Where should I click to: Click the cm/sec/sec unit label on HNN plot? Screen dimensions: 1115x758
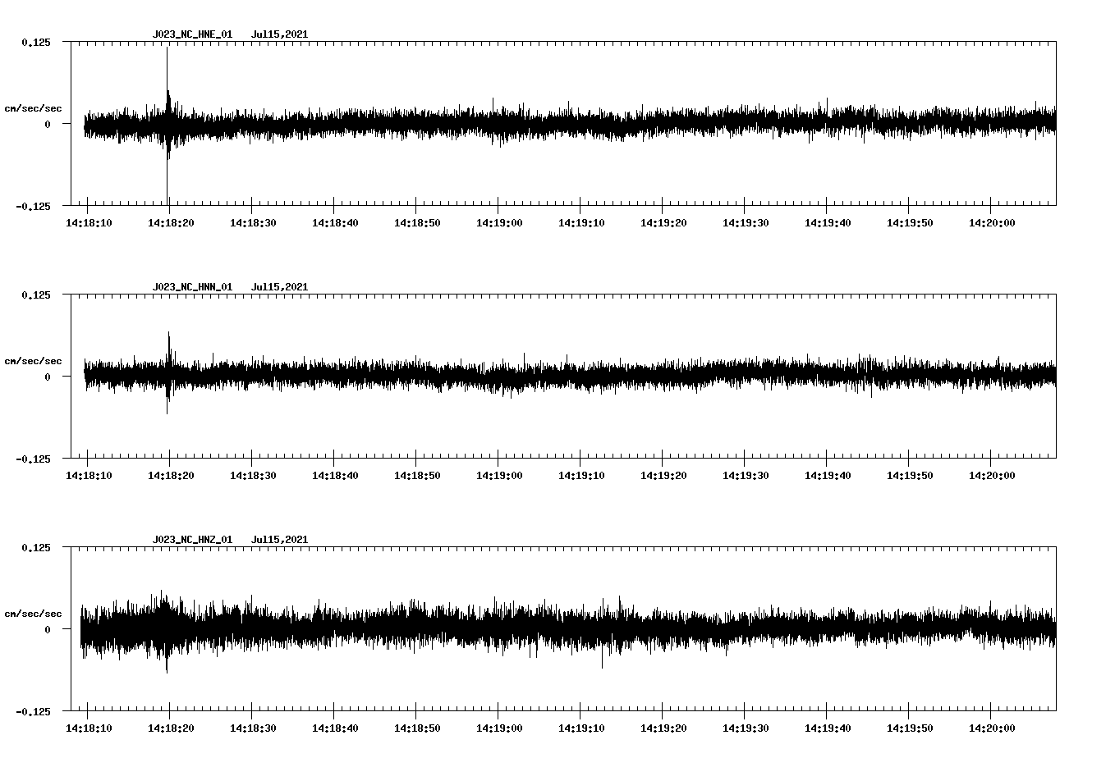click(x=34, y=361)
